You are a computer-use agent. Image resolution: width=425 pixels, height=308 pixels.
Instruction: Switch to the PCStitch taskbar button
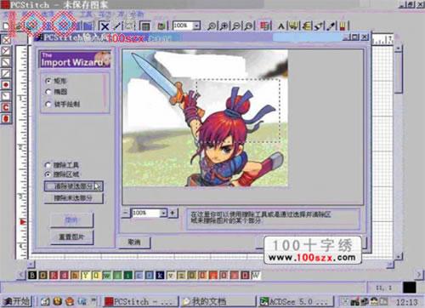(x=140, y=301)
